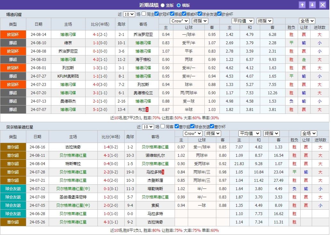勾选贝尔格莱德红星区域的同客复选框
The width and height of the screenshot is (331, 235).
click(x=162, y=127)
